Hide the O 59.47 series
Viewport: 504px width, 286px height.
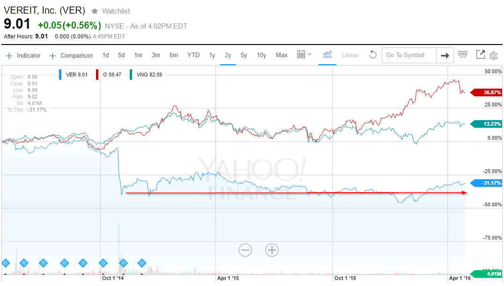coord(113,74)
